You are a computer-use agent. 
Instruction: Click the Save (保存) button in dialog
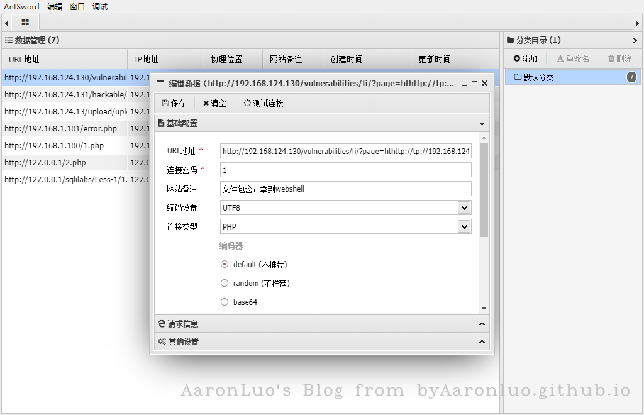coord(174,103)
